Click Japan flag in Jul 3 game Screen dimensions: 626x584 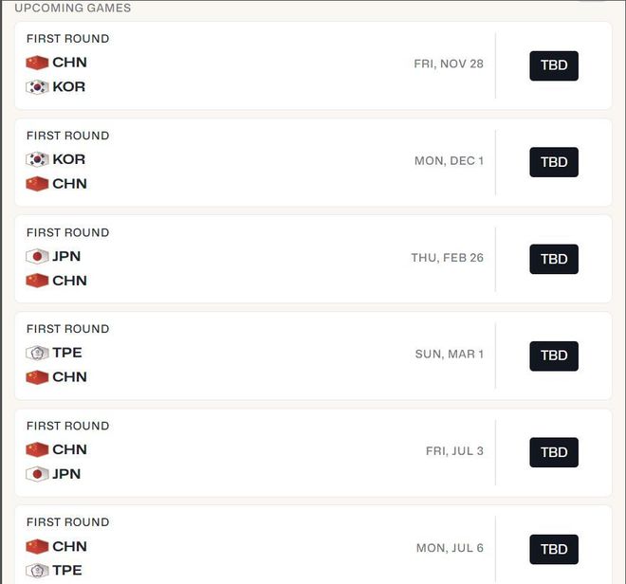37,474
